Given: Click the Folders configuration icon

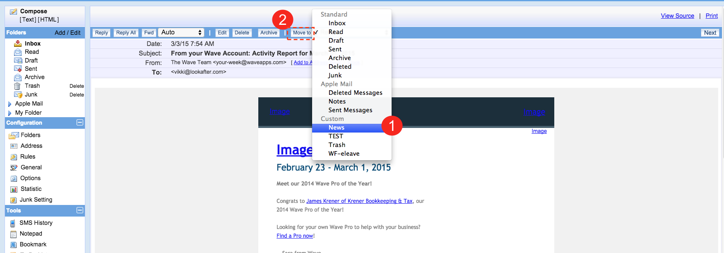Looking at the screenshot, I should click(14, 135).
